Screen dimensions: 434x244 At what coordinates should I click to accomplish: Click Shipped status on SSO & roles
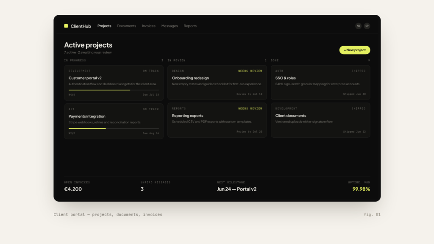(359, 71)
